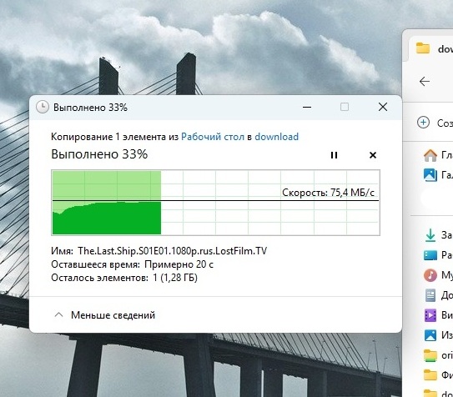Open Pictures icon in Explorer sidebar
Screen dimensions: 453x397
430,335
